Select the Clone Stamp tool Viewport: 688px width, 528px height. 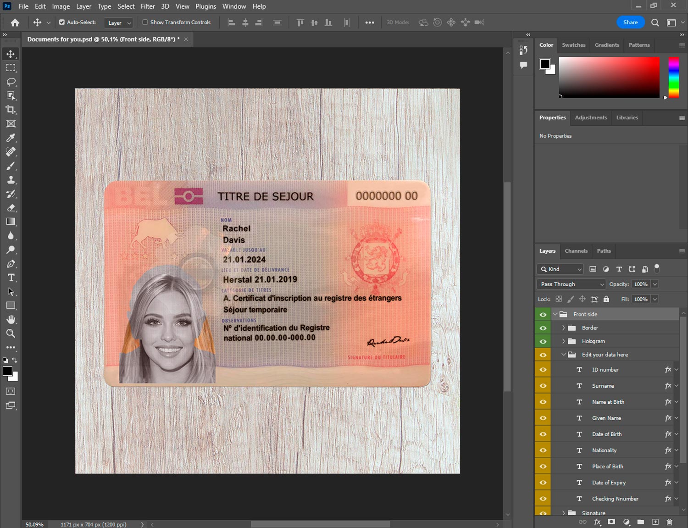click(x=11, y=180)
